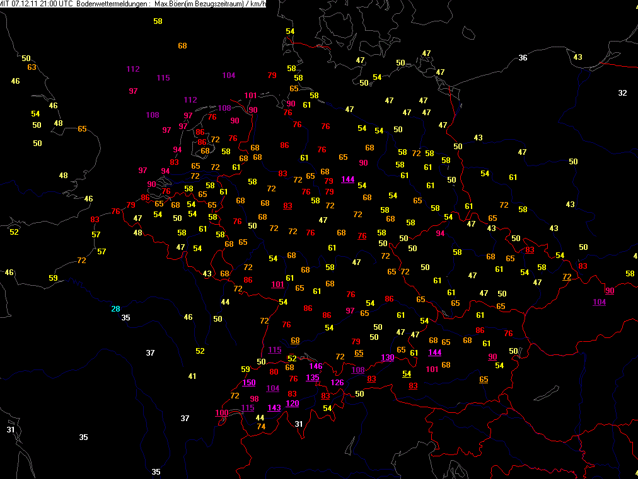Click the underlined 135 station value
The height and width of the screenshot is (479, 638).
[312, 378]
